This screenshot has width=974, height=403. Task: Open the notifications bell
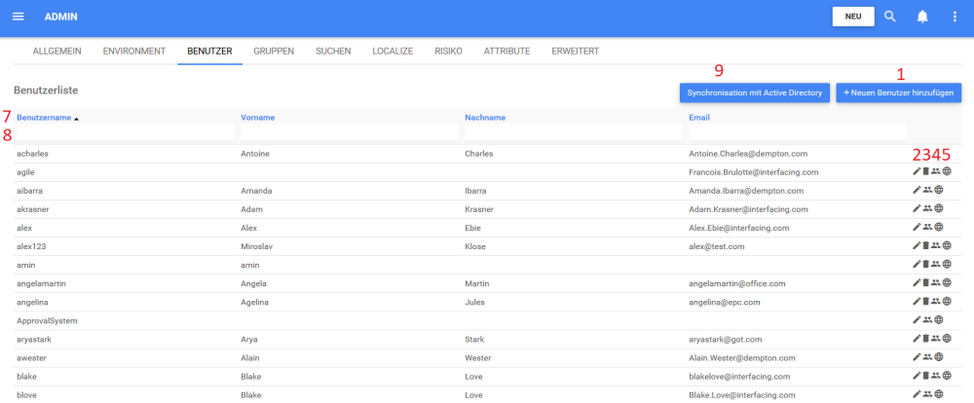[x=922, y=17]
